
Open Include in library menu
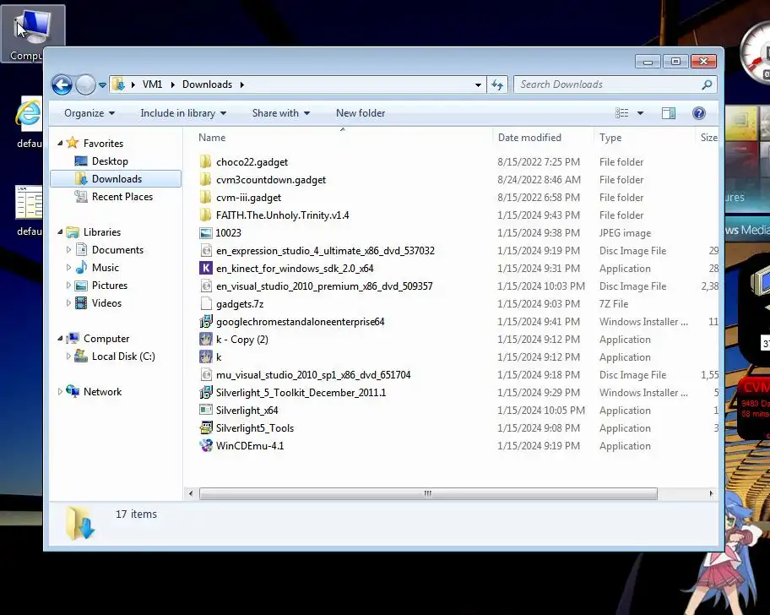183,113
